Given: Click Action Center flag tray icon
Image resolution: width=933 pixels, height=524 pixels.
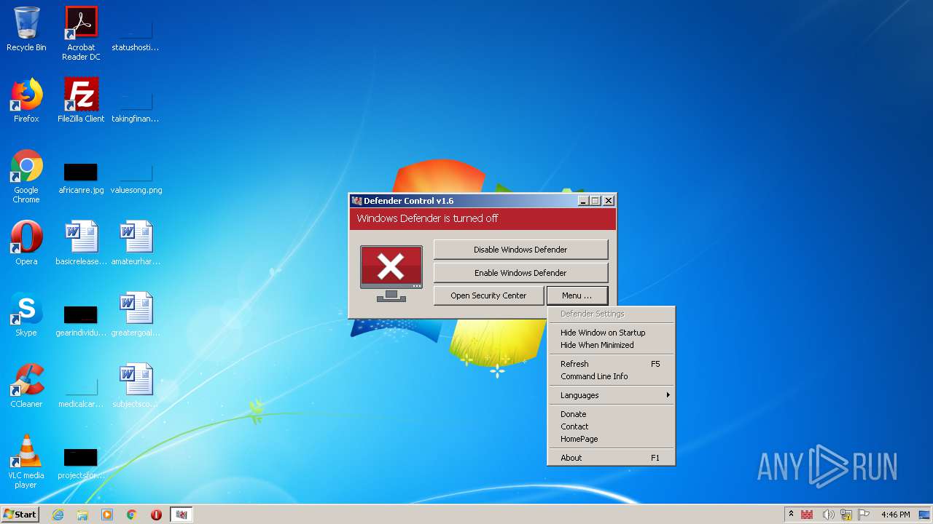Looking at the screenshot, I should click(864, 515).
